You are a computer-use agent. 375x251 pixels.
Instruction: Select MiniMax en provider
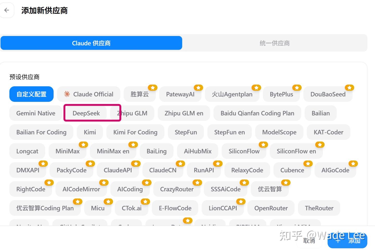point(113,151)
